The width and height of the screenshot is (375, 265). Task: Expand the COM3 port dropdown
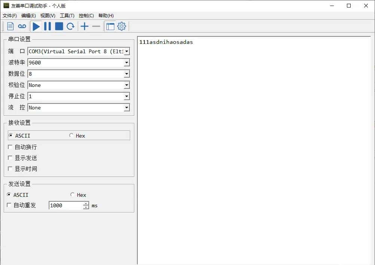coord(127,51)
